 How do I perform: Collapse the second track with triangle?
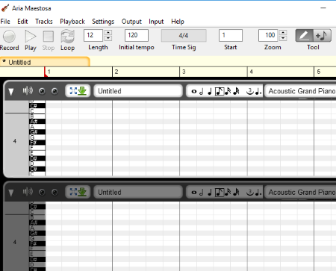[x=11, y=193]
